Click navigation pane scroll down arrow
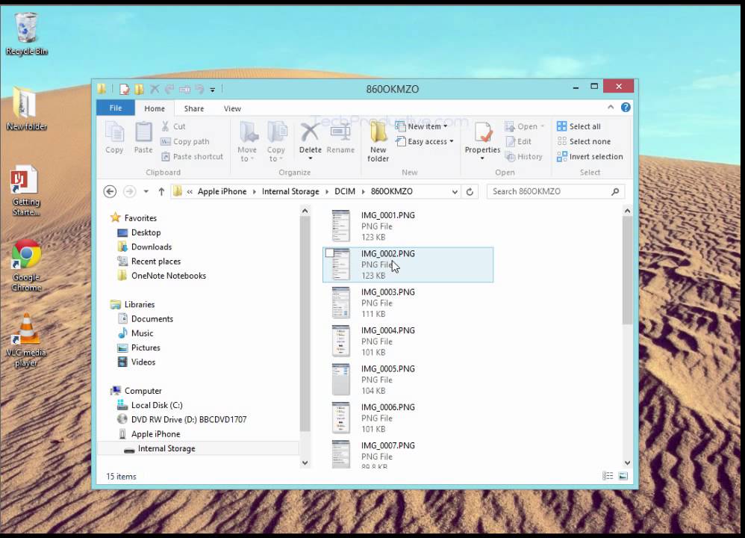 (305, 463)
